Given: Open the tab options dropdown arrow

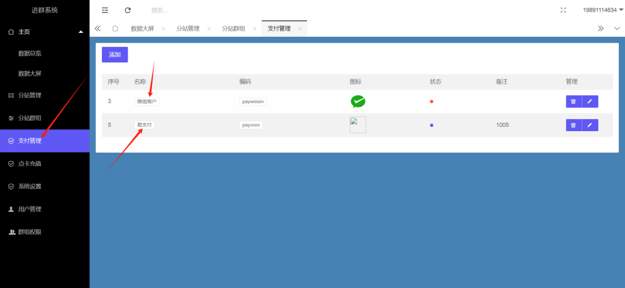Looking at the screenshot, I should coord(616,28).
